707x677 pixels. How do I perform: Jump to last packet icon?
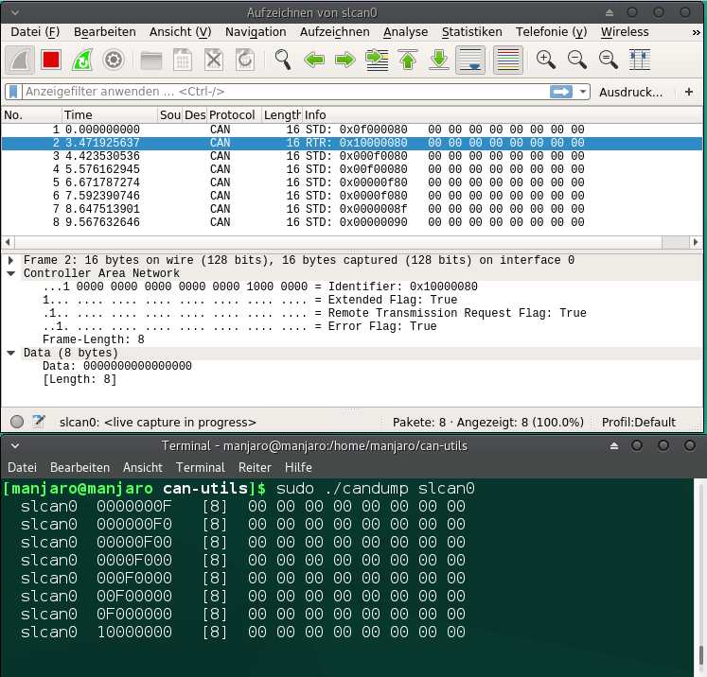[x=439, y=60]
